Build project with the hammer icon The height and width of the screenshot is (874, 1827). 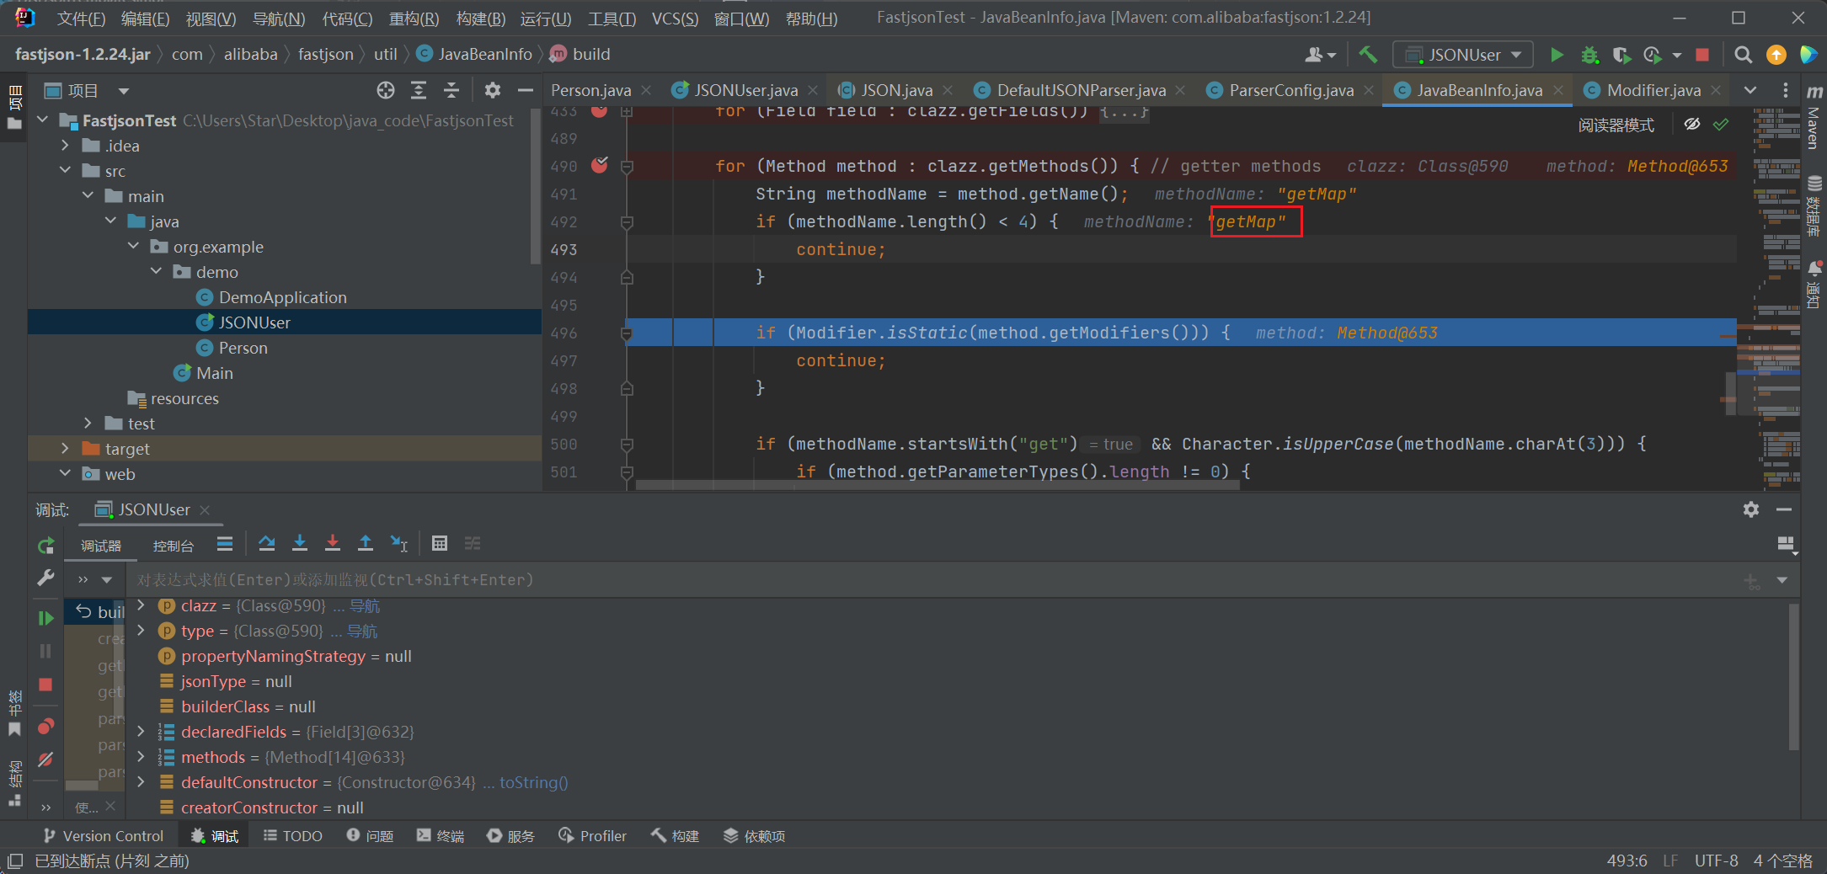click(x=1369, y=55)
